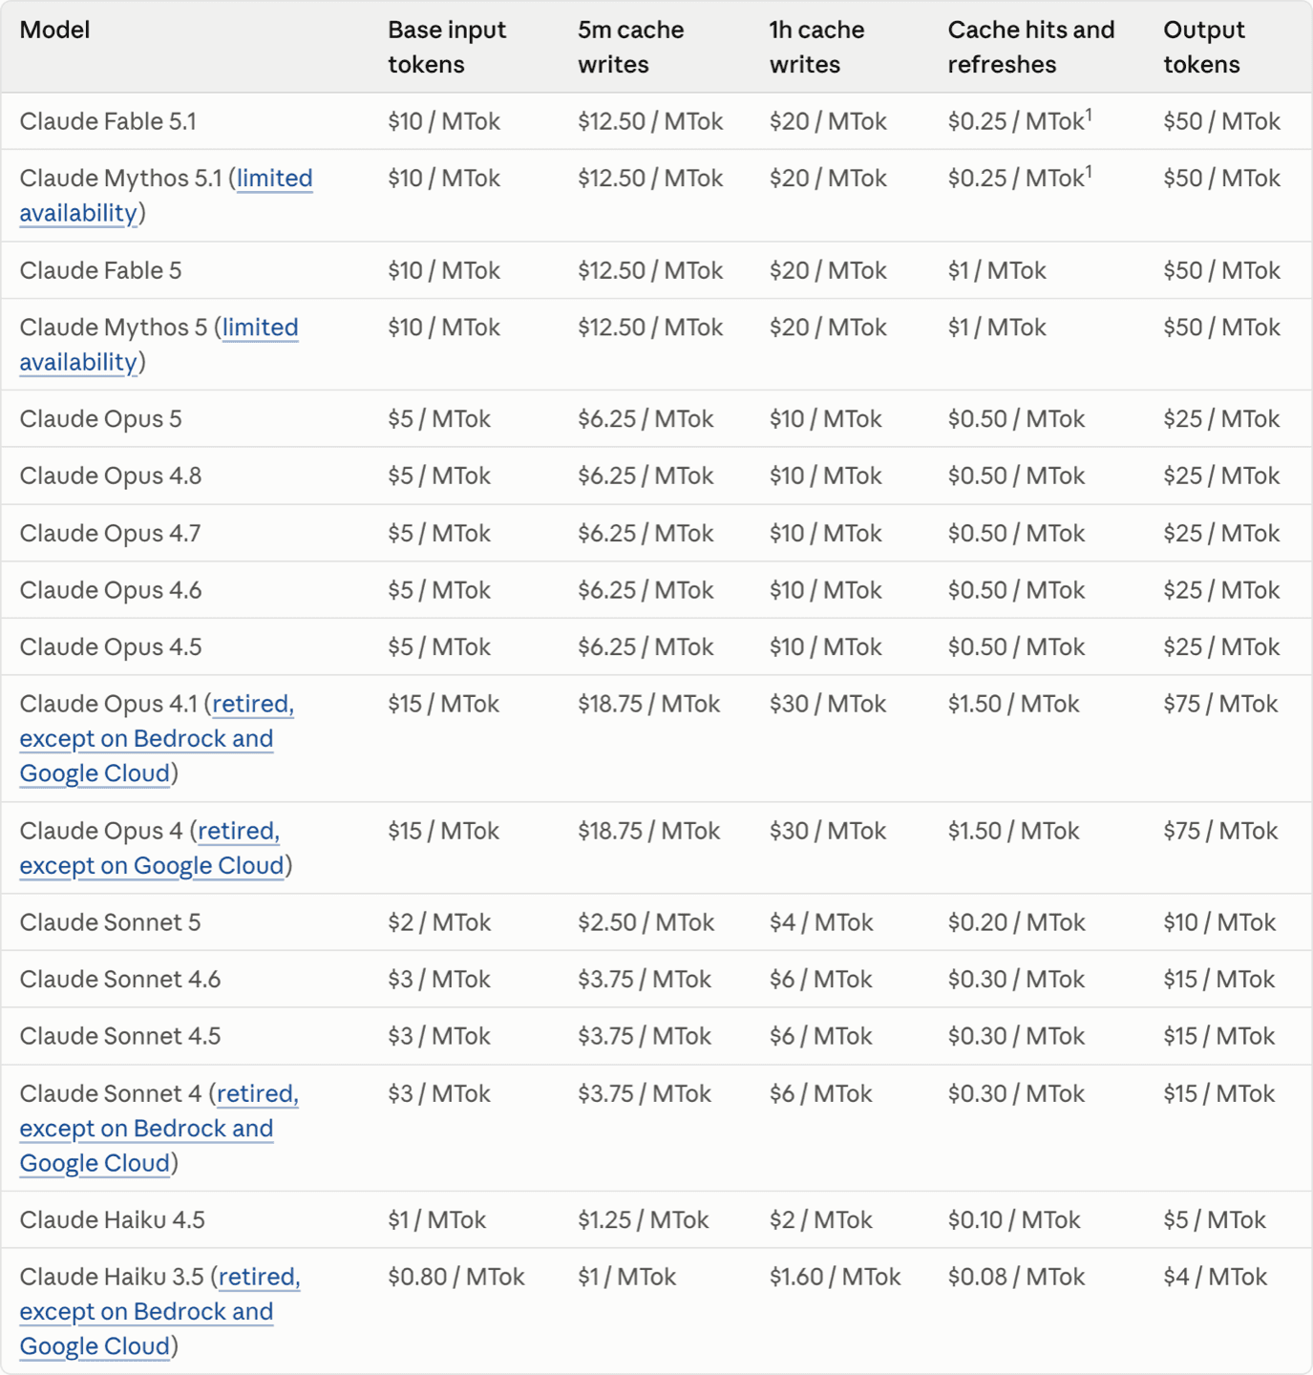Viewport: 1313px width, 1375px height.
Task: Click Claude Opus 4.7 1h cache writes $10 / MTok
Action: [x=825, y=533]
